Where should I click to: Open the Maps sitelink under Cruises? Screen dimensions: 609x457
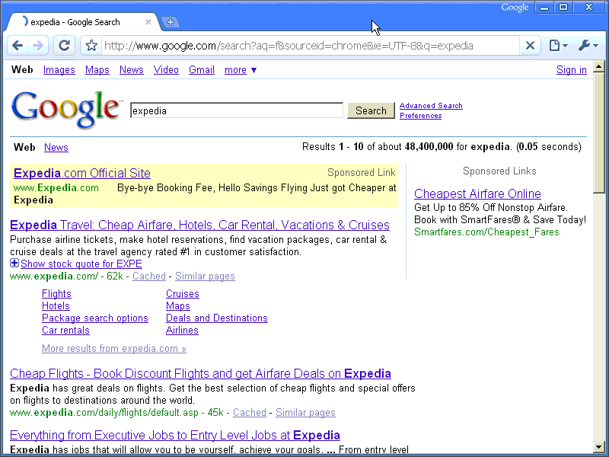coord(178,306)
